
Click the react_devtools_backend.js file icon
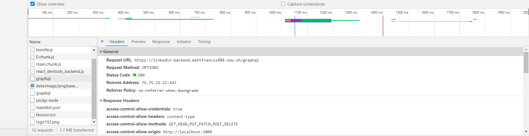pyautogui.click(x=32, y=71)
